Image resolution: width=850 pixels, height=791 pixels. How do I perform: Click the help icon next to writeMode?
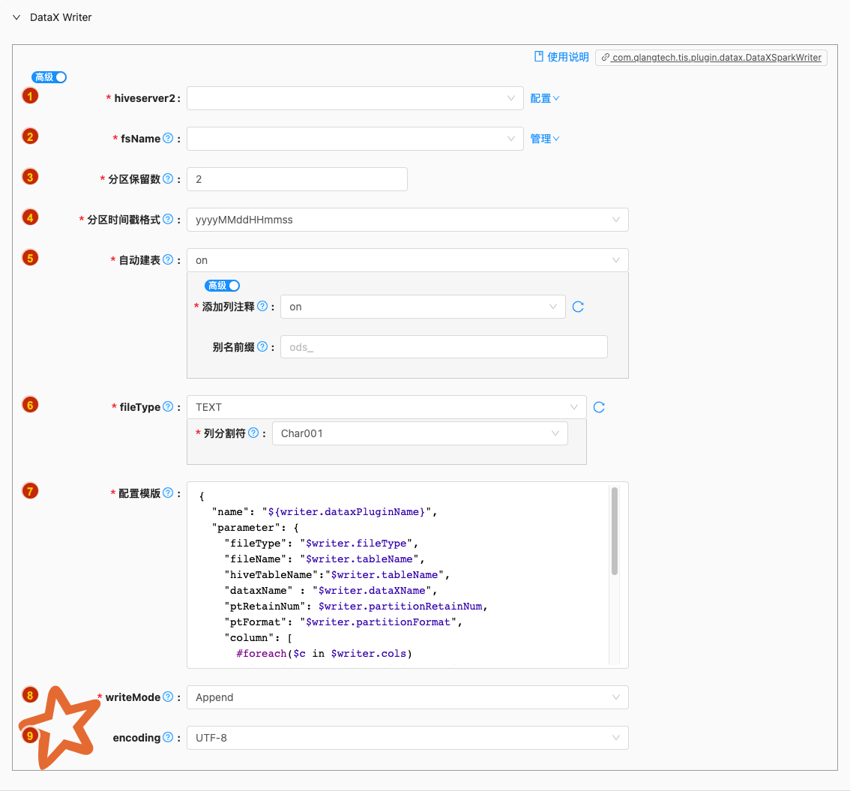(x=168, y=697)
